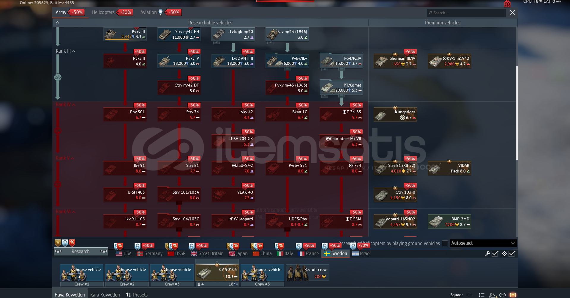This screenshot has height=298, width=570.
Task: Open the VIDAR Pack premium vehicle
Action: (449, 168)
